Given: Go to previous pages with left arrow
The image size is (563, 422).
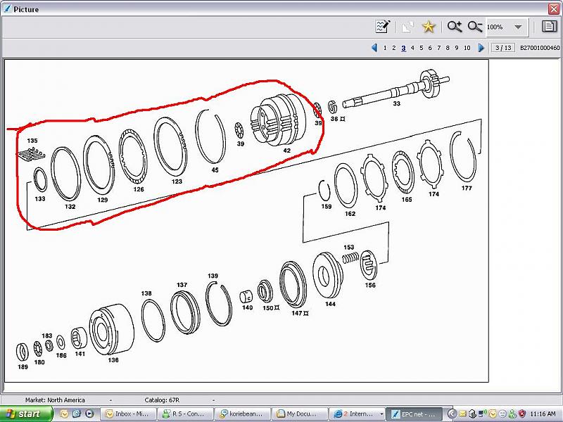Looking at the screenshot, I should (x=375, y=48).
